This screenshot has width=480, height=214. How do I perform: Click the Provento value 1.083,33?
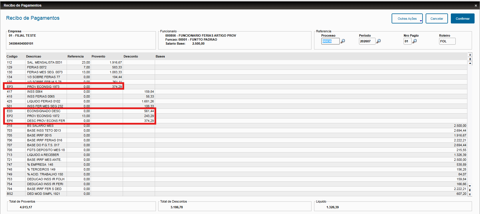click(116, 72)
